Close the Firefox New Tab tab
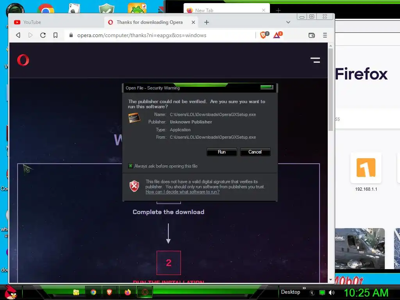This screenshot has width=400, height=300. click(x=264, y=10)
